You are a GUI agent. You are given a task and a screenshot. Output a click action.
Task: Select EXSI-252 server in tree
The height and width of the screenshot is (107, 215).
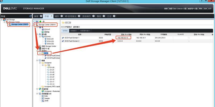point(51,44)
